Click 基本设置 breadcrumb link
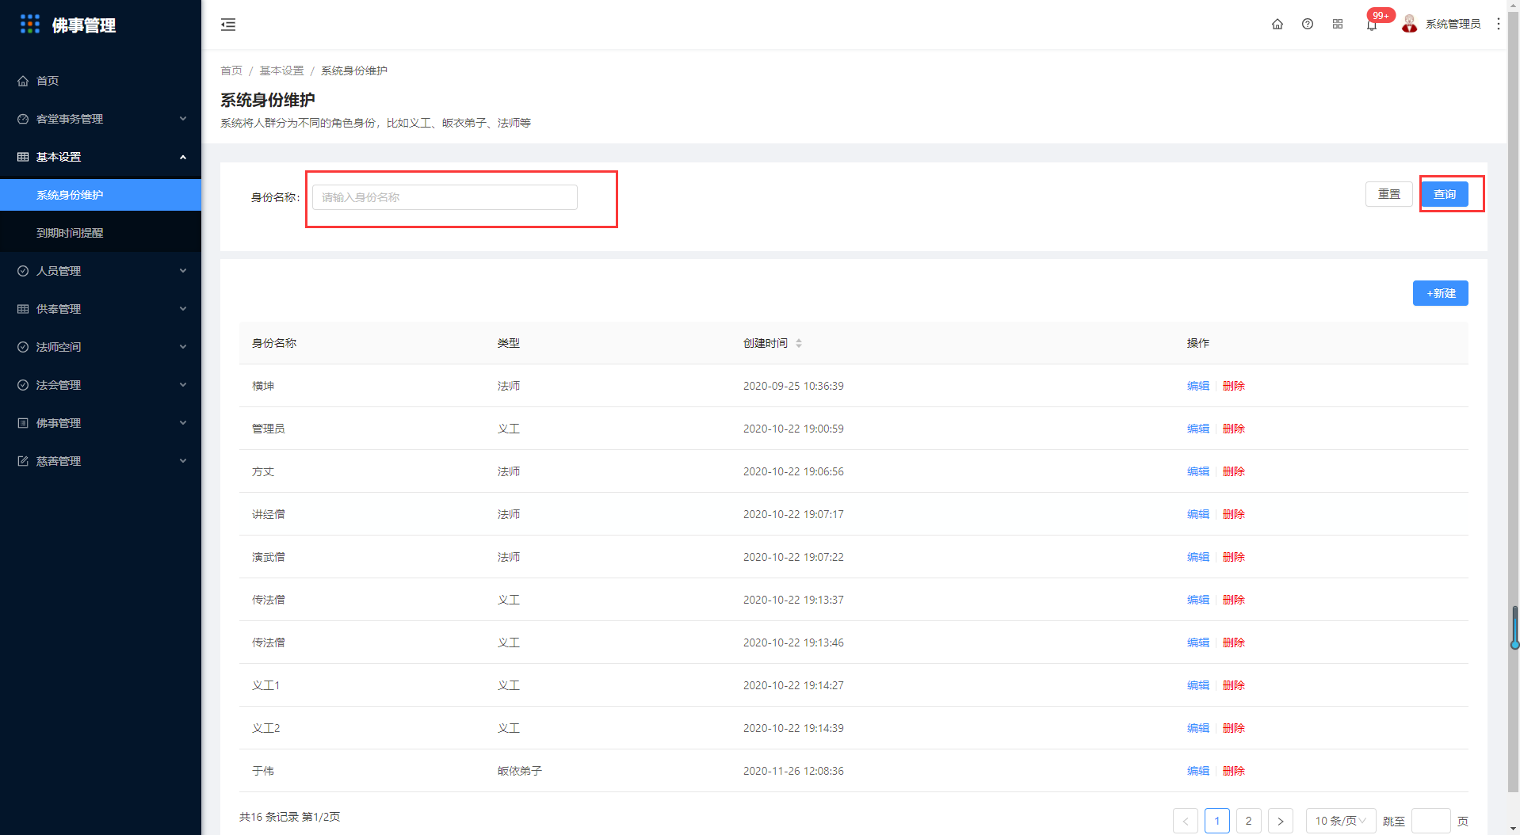1520x835 pixels. [281, 71]
